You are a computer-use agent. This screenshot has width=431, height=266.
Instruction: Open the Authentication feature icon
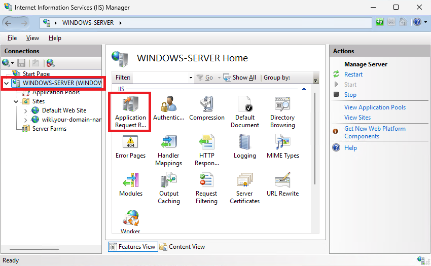(168, 108)
